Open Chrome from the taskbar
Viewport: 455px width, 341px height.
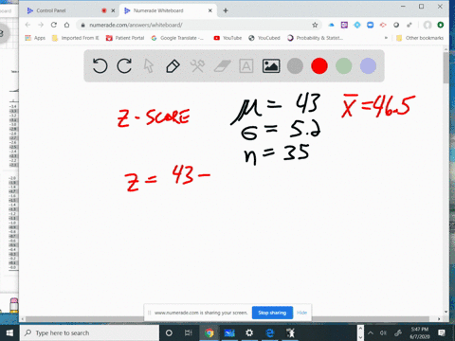click(x=209, y=332)
